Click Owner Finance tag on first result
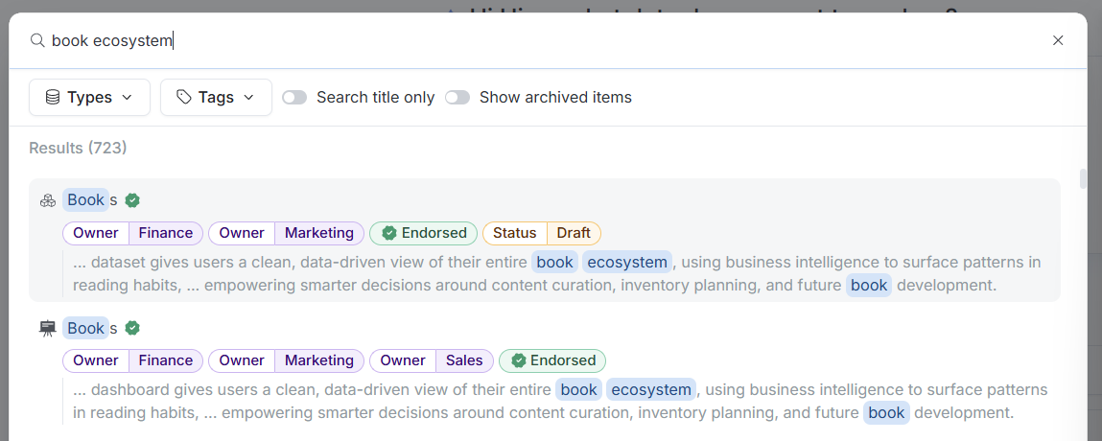 click(133, 233)
